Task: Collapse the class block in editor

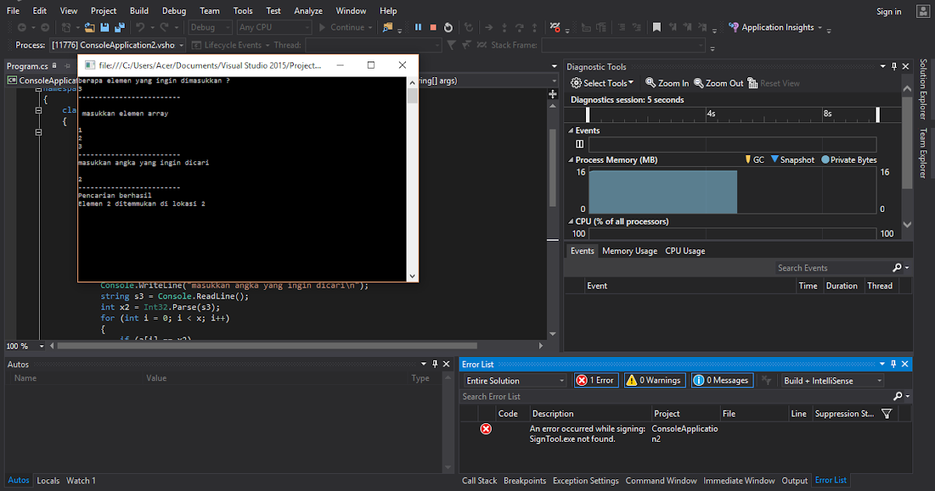Action: click(38, 111)
